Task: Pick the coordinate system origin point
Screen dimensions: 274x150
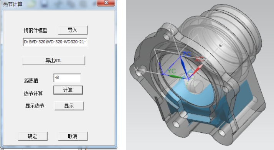Action: (x=188, y=79)
